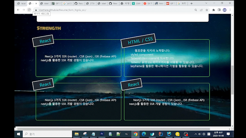The image size is (246, 138).
Task: Go back using the browser back arrow
Action: (x=18, y=10)
